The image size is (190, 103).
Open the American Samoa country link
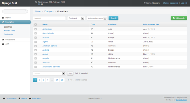pos(50,46)
